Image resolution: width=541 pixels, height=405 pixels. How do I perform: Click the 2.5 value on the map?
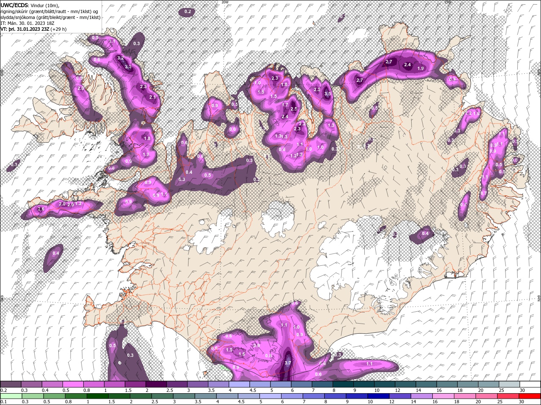294,109
